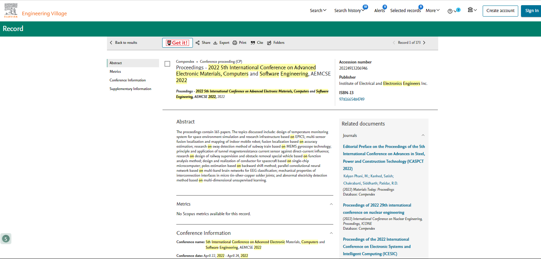Open the Folders icon option
Image resolution: width=541 pixels, height=259 pixels.
pyautogui.click(x=269, y=43)
